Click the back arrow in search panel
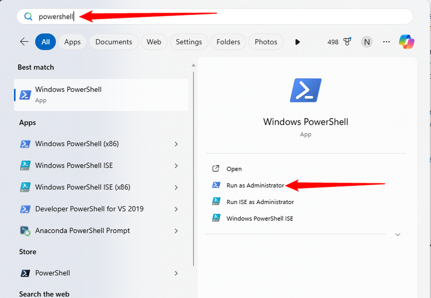 pos(24,42)
